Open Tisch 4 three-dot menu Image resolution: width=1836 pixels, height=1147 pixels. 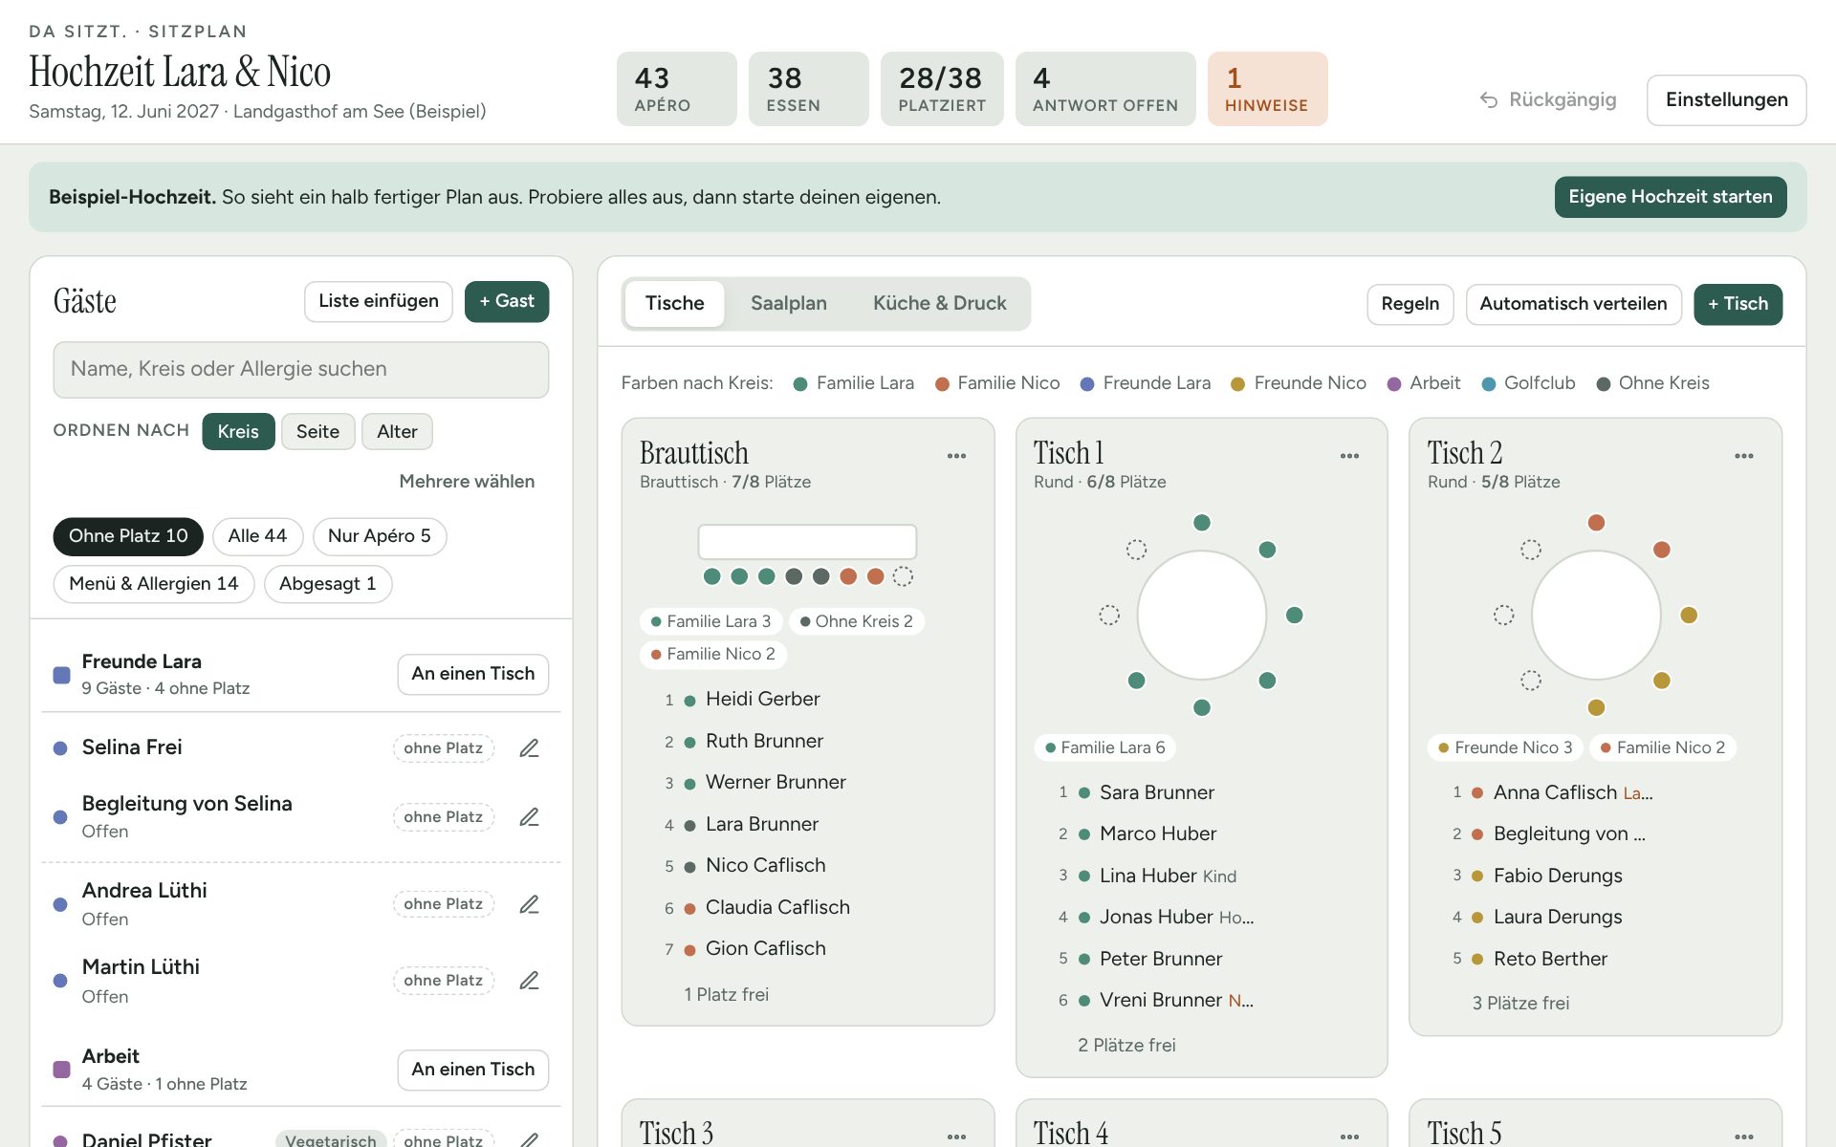pos(1349,1136)
